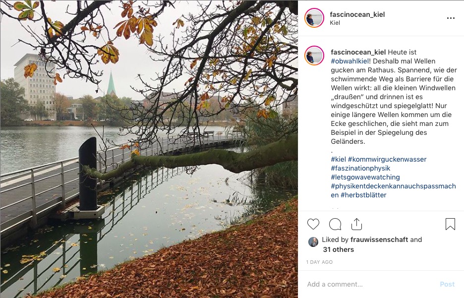Open the Kiel location link
464x298 pixels.
(335, 23)
